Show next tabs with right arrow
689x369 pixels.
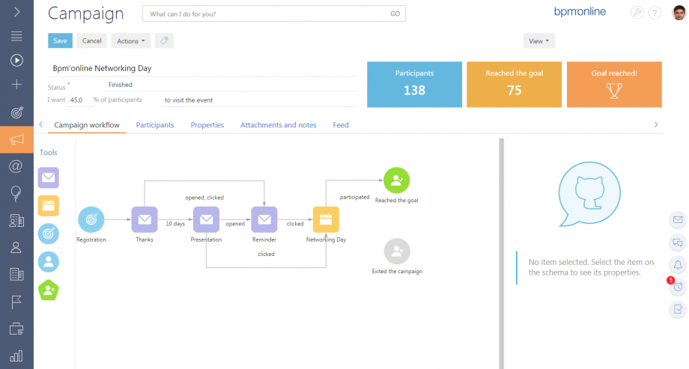[655, 125]
